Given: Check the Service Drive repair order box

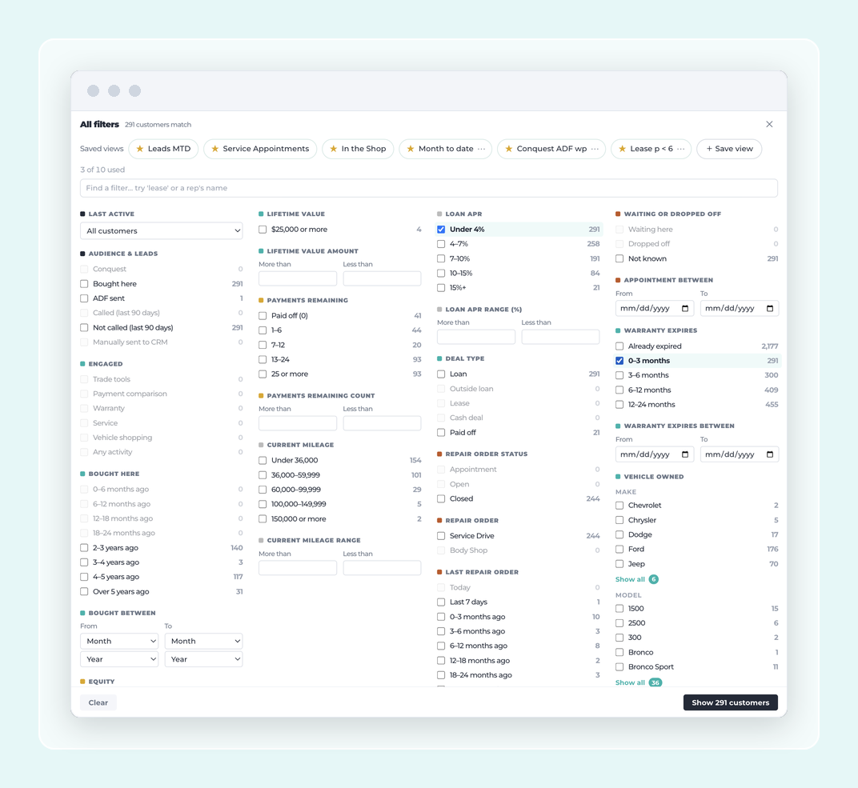Looking at the screenshot, I should point(441,536).
